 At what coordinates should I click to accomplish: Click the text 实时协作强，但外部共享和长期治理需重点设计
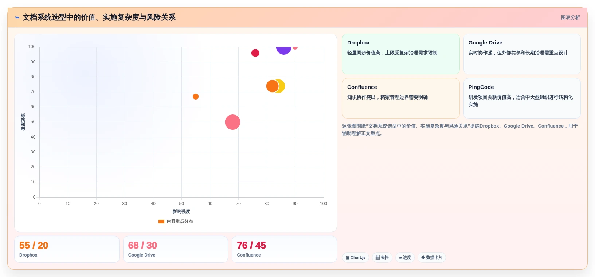(x=518, y=53)
